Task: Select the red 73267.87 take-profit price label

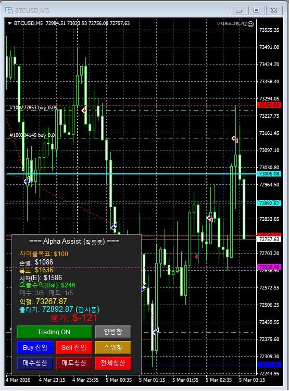Action: pos(269,105)
